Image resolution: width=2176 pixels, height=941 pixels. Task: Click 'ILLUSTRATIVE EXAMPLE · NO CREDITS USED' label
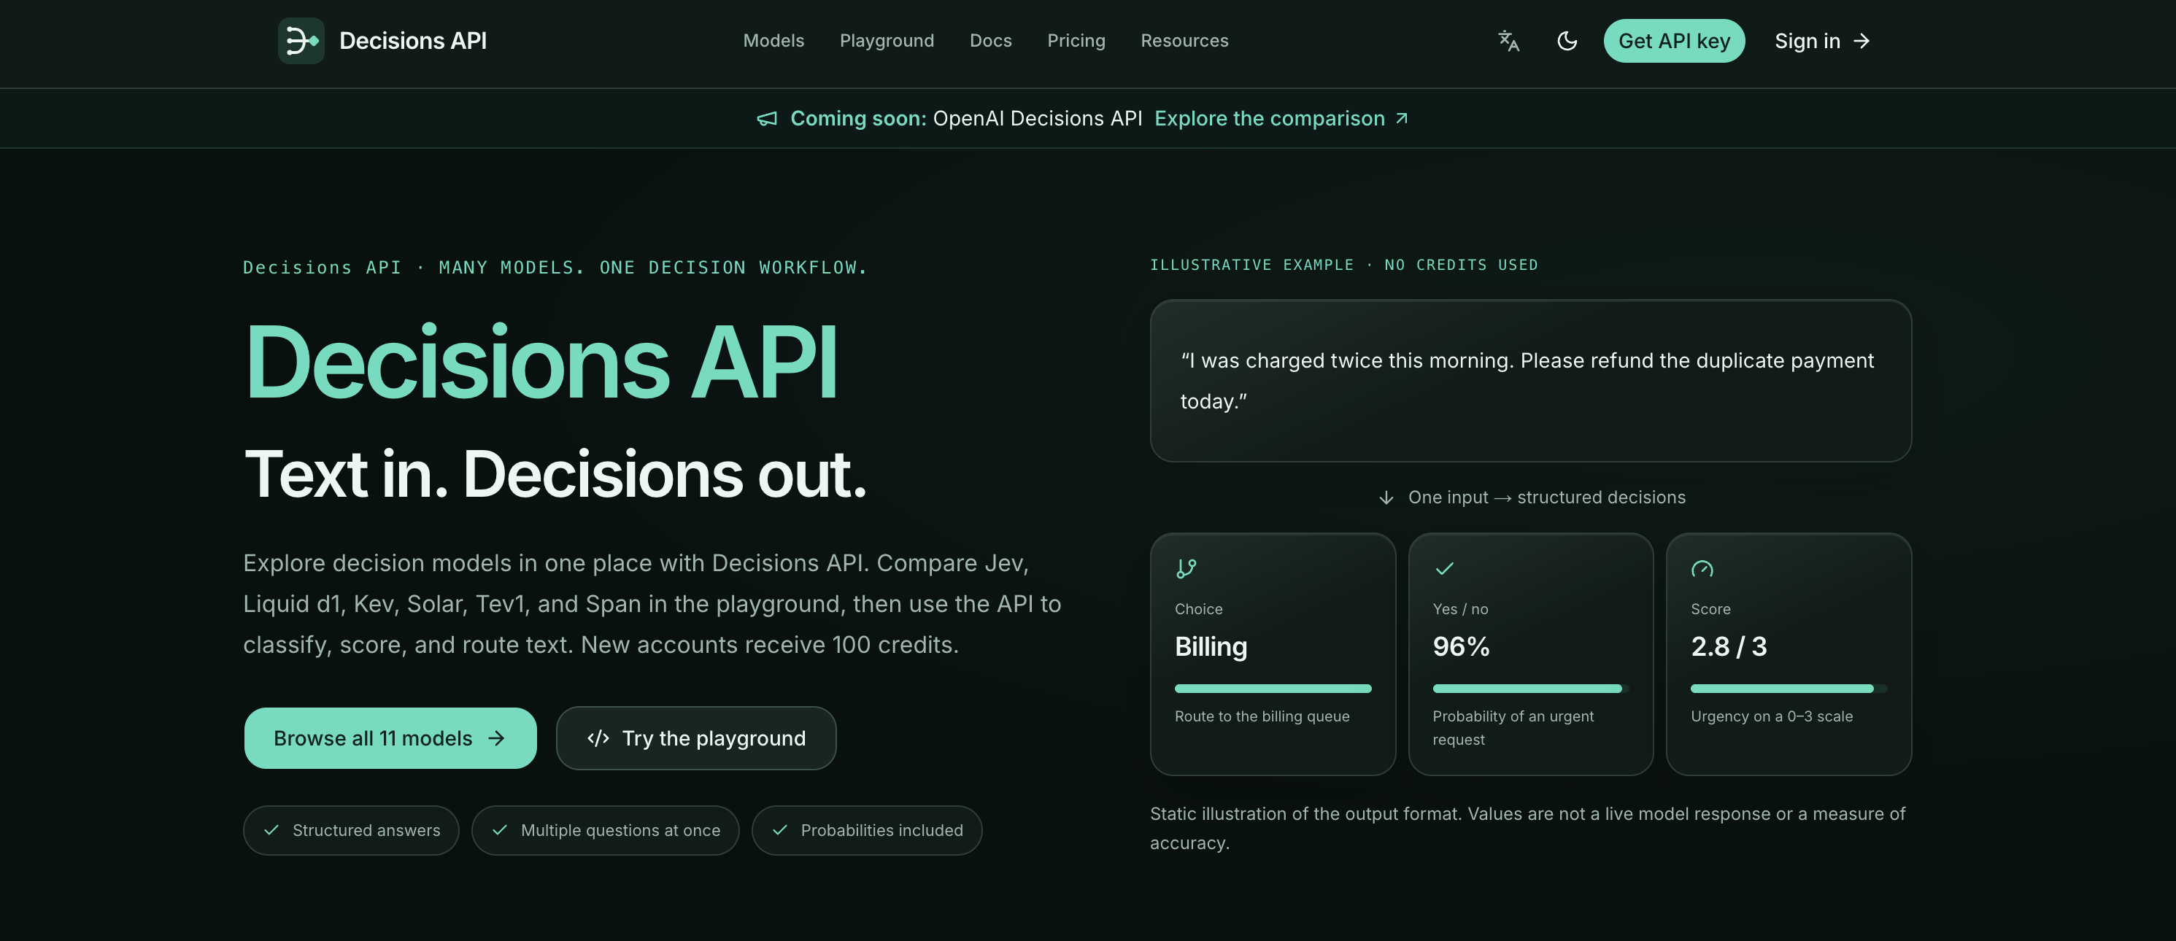1343,266
